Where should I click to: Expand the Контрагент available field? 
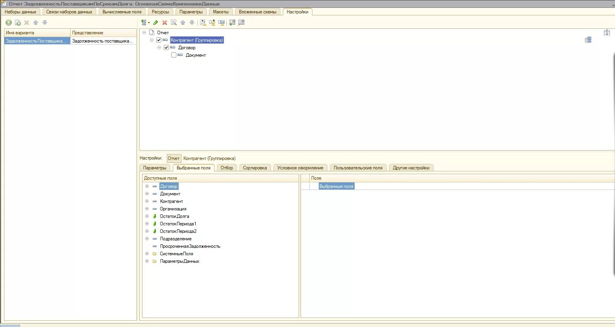147,201
